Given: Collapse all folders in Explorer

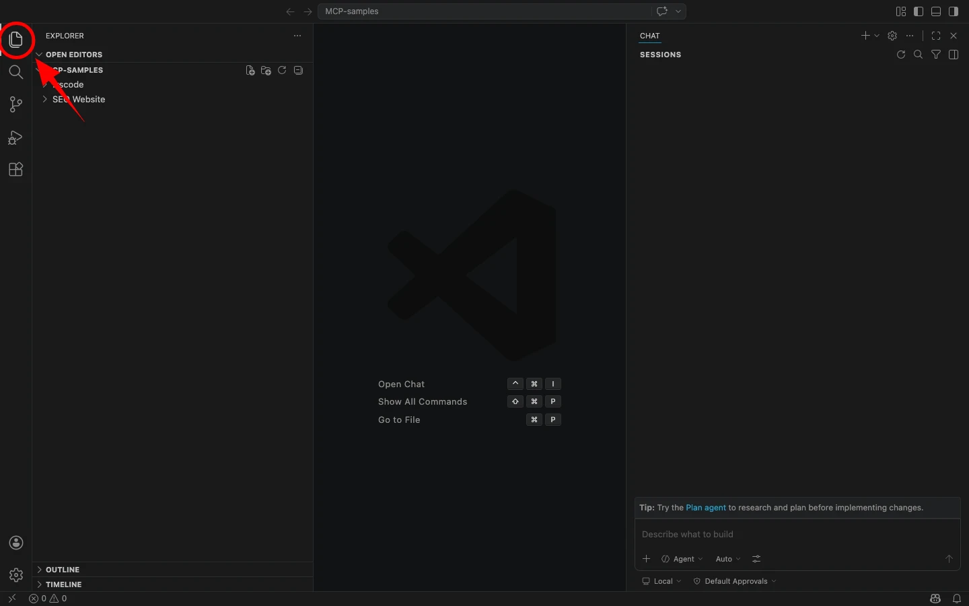Looking at the screenshot, I should pos(299,70).
